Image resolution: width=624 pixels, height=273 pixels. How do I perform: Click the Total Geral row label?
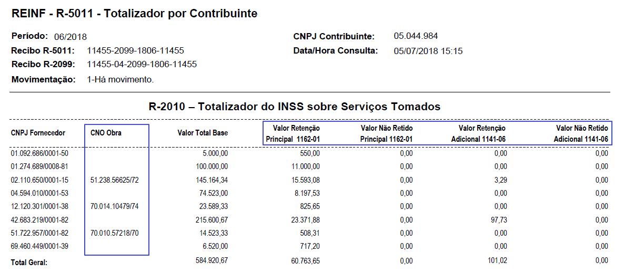click(x=29, y=262)
